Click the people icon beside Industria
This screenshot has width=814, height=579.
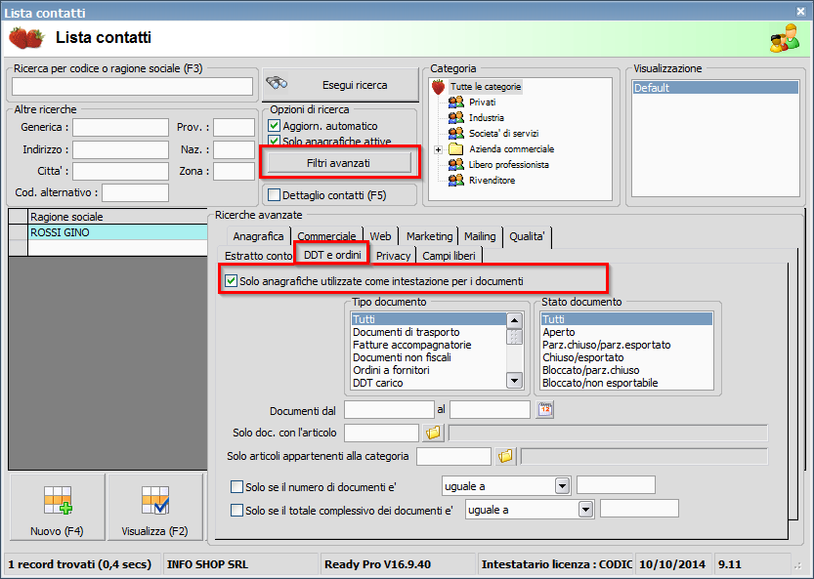click(455, 117)
